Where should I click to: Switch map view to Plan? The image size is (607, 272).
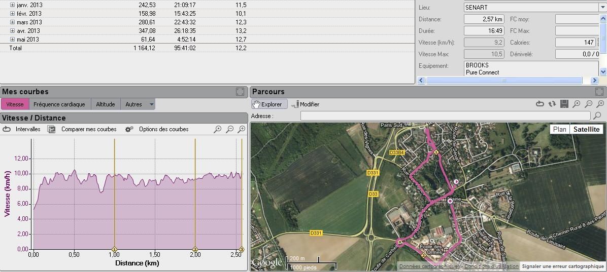coord(559,129)
